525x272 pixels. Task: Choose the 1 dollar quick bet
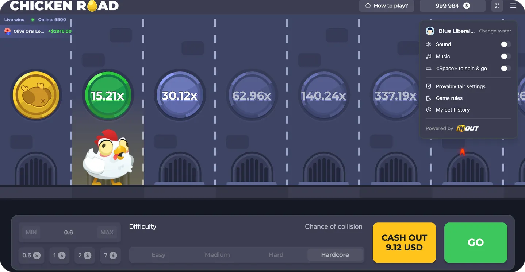click(x=59, y=255)
